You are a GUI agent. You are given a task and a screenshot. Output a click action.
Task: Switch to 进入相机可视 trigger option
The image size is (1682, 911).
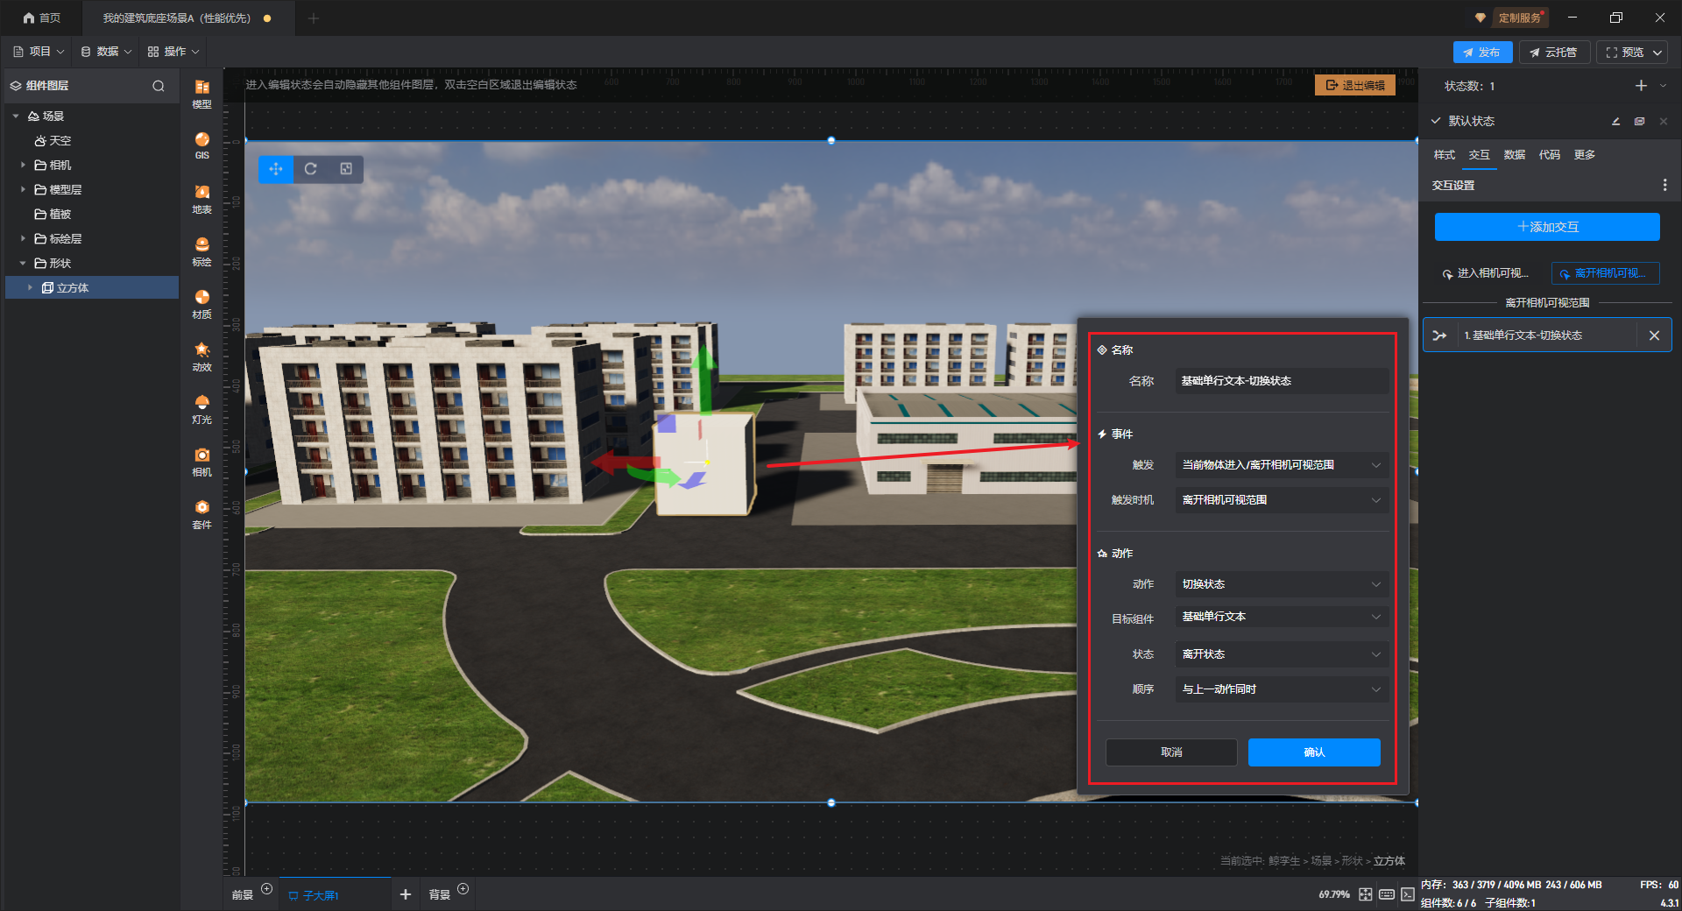pos(1486,273)
